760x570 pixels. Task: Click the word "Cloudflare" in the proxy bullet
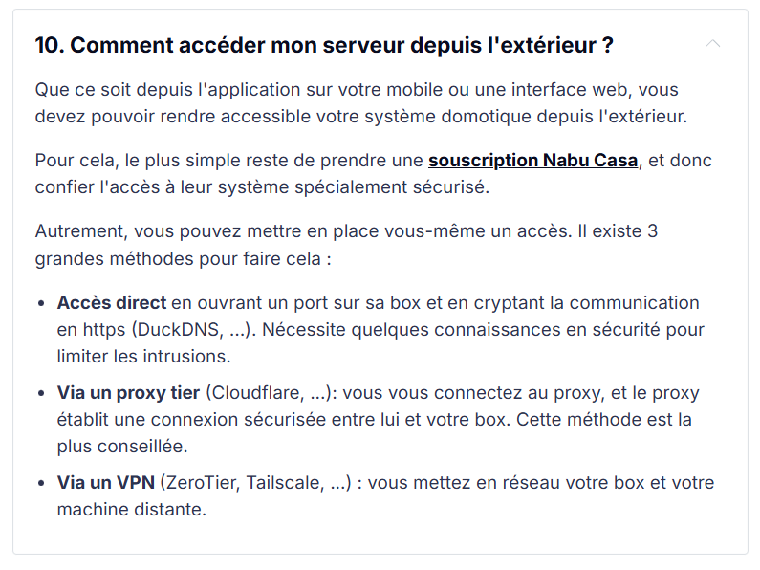[252, 393]
